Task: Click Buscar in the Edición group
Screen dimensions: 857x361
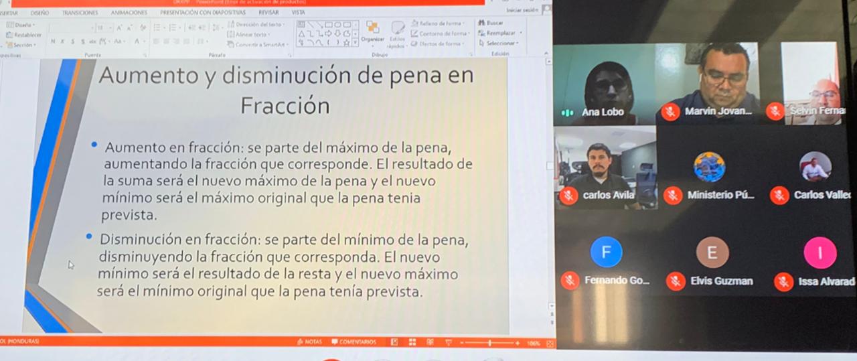Action: 494,23
